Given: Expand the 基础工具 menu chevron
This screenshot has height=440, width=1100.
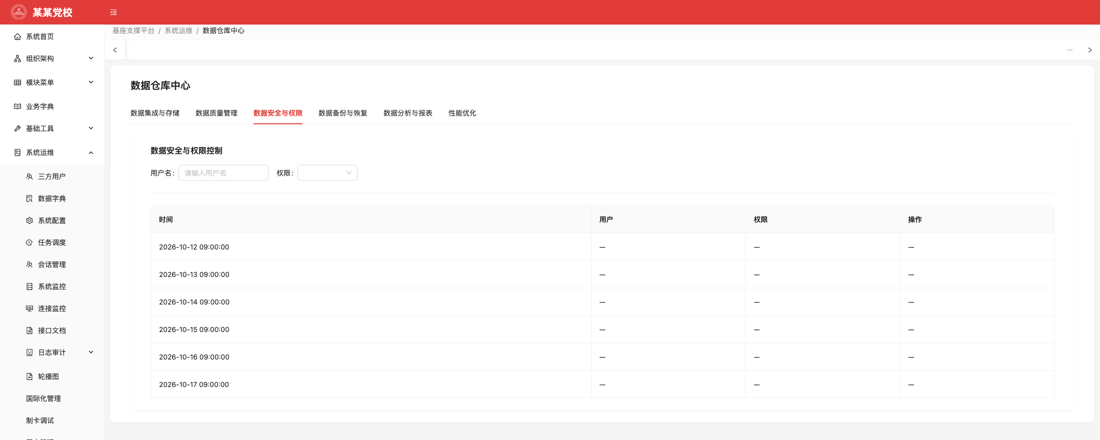Looking at the screenshot, I should 91,128.
